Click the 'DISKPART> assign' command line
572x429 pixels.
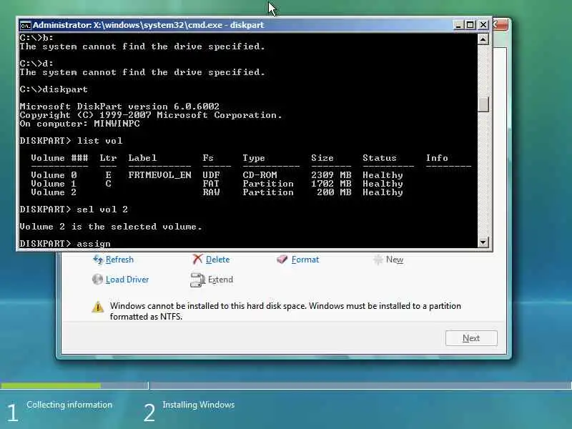[x=65, y=243]
